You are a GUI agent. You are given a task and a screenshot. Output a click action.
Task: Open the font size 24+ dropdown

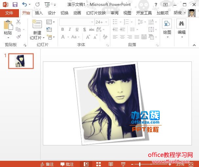pos(106,22)
